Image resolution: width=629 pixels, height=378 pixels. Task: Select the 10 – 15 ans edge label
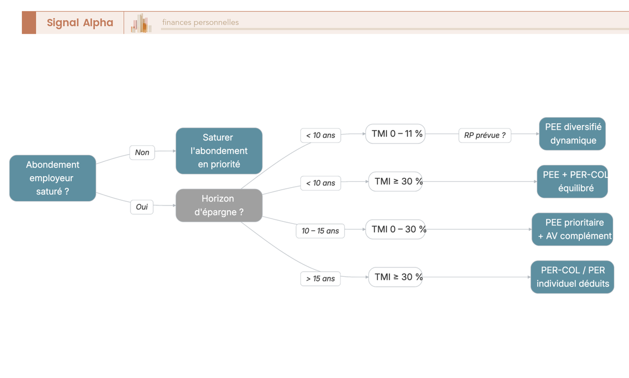[320, 231]
